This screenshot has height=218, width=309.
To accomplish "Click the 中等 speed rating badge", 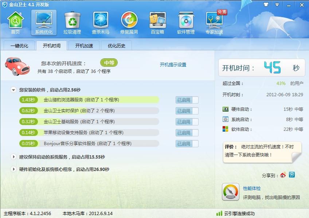I will (x=108, y=62).
